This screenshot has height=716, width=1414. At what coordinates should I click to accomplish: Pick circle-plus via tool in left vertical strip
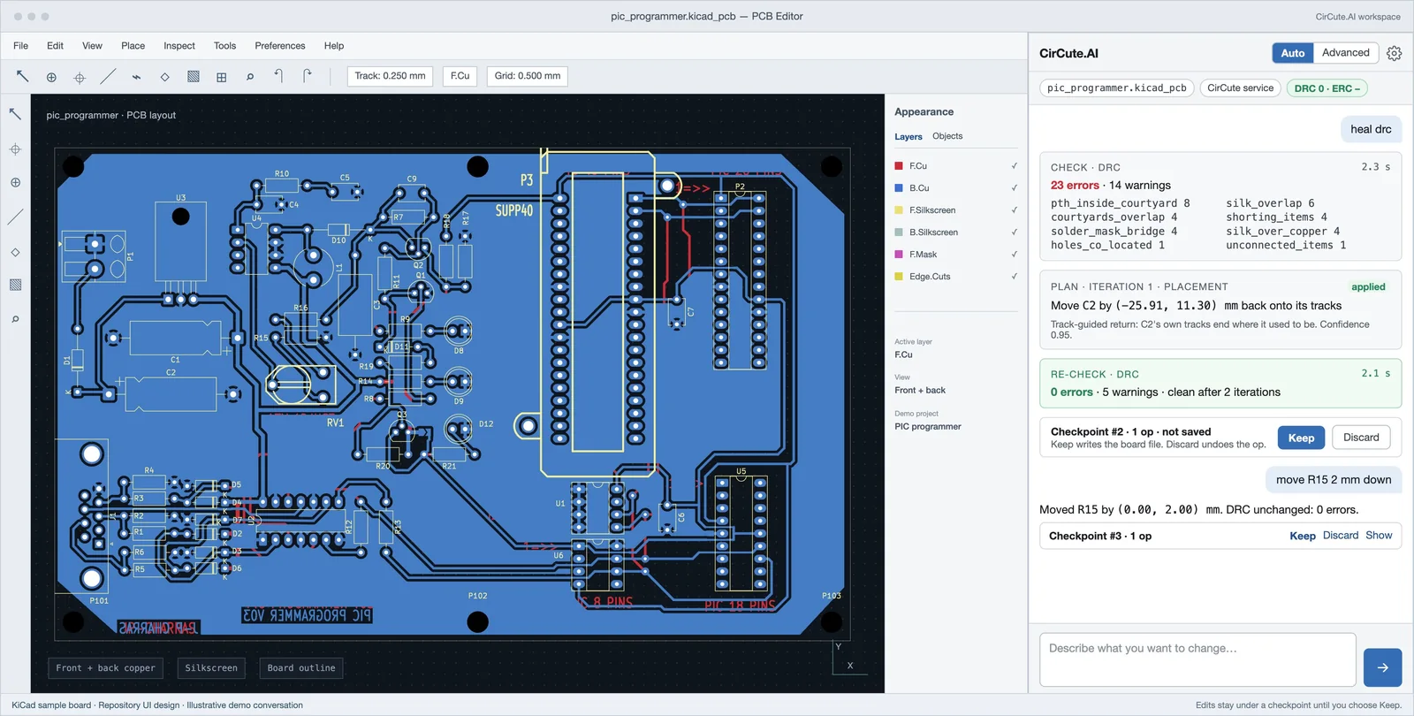pos(15,183)
